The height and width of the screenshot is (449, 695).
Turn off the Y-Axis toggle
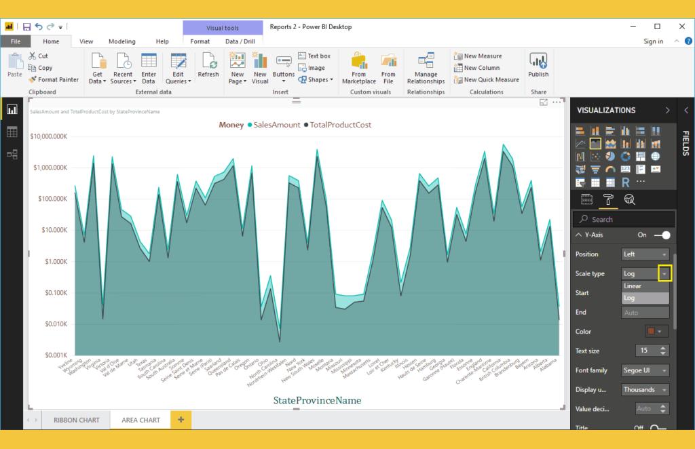click(662, 235)
